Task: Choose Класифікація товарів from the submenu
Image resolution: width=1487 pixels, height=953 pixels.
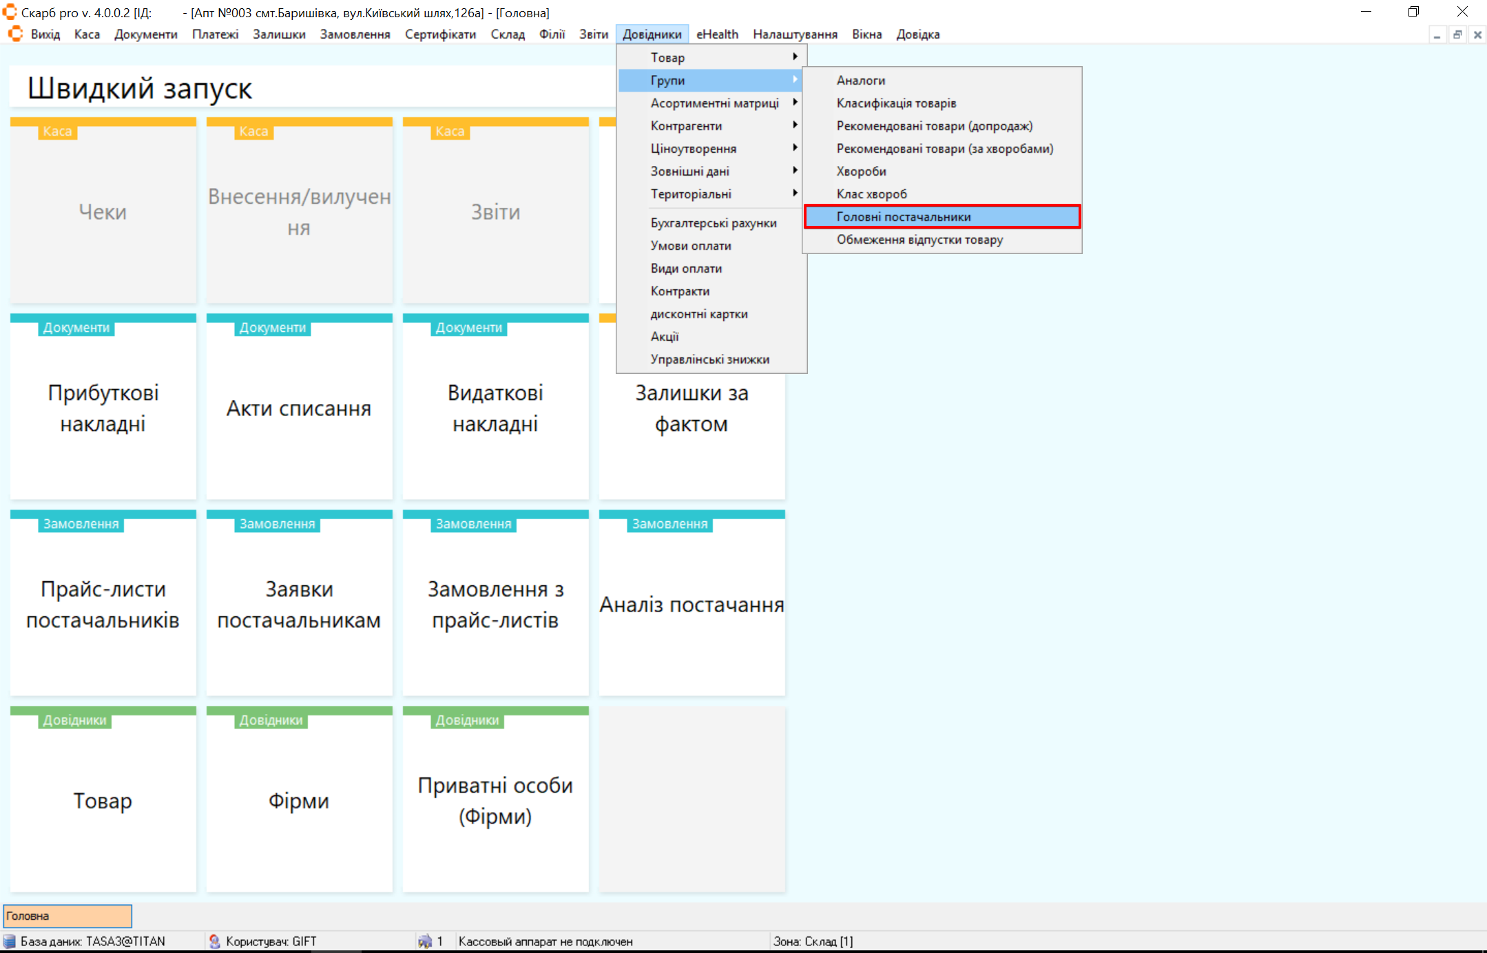Action: 896,103
